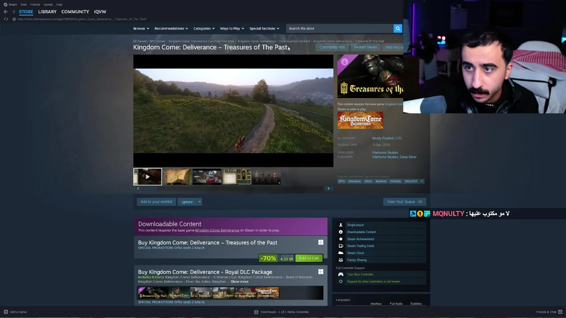The width and height of the screenshot is (566, 318).
Task: Go forward with the navigation forward arrow
Action: click(14, 11)
